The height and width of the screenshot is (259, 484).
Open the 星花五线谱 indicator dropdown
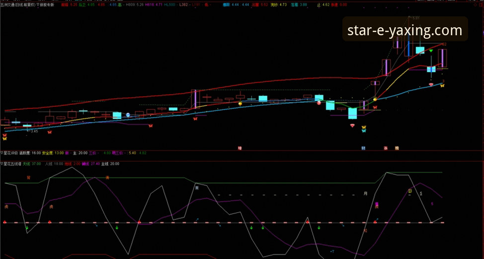[2, 163]
